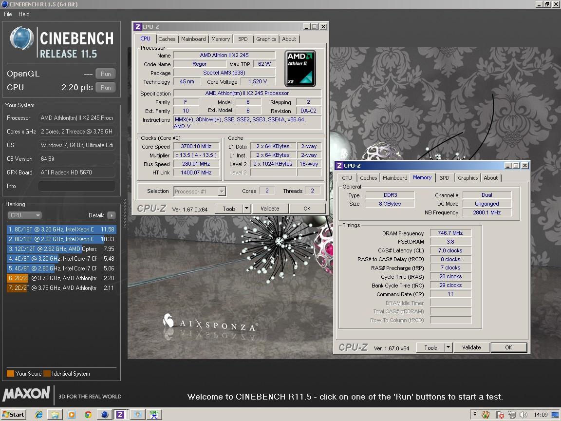Image resolution: width=561 pixels, height=421 pixels.
Task: Open Caches tab in Memory CPU-Z window
Action: coord(369,177)
